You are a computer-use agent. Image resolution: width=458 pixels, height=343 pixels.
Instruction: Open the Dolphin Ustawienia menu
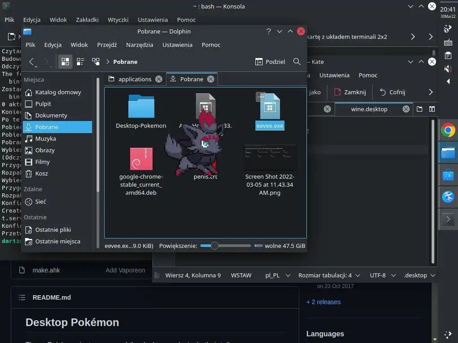177,45
